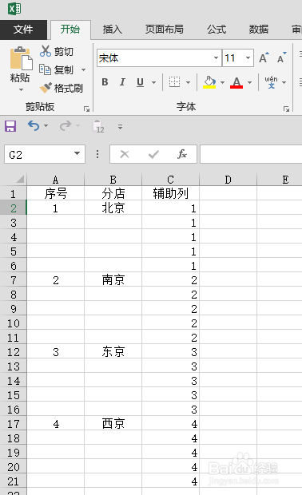Apply cell borders icon
The height and width of the screenshot is (495, 302).
(x=174, y=82)
